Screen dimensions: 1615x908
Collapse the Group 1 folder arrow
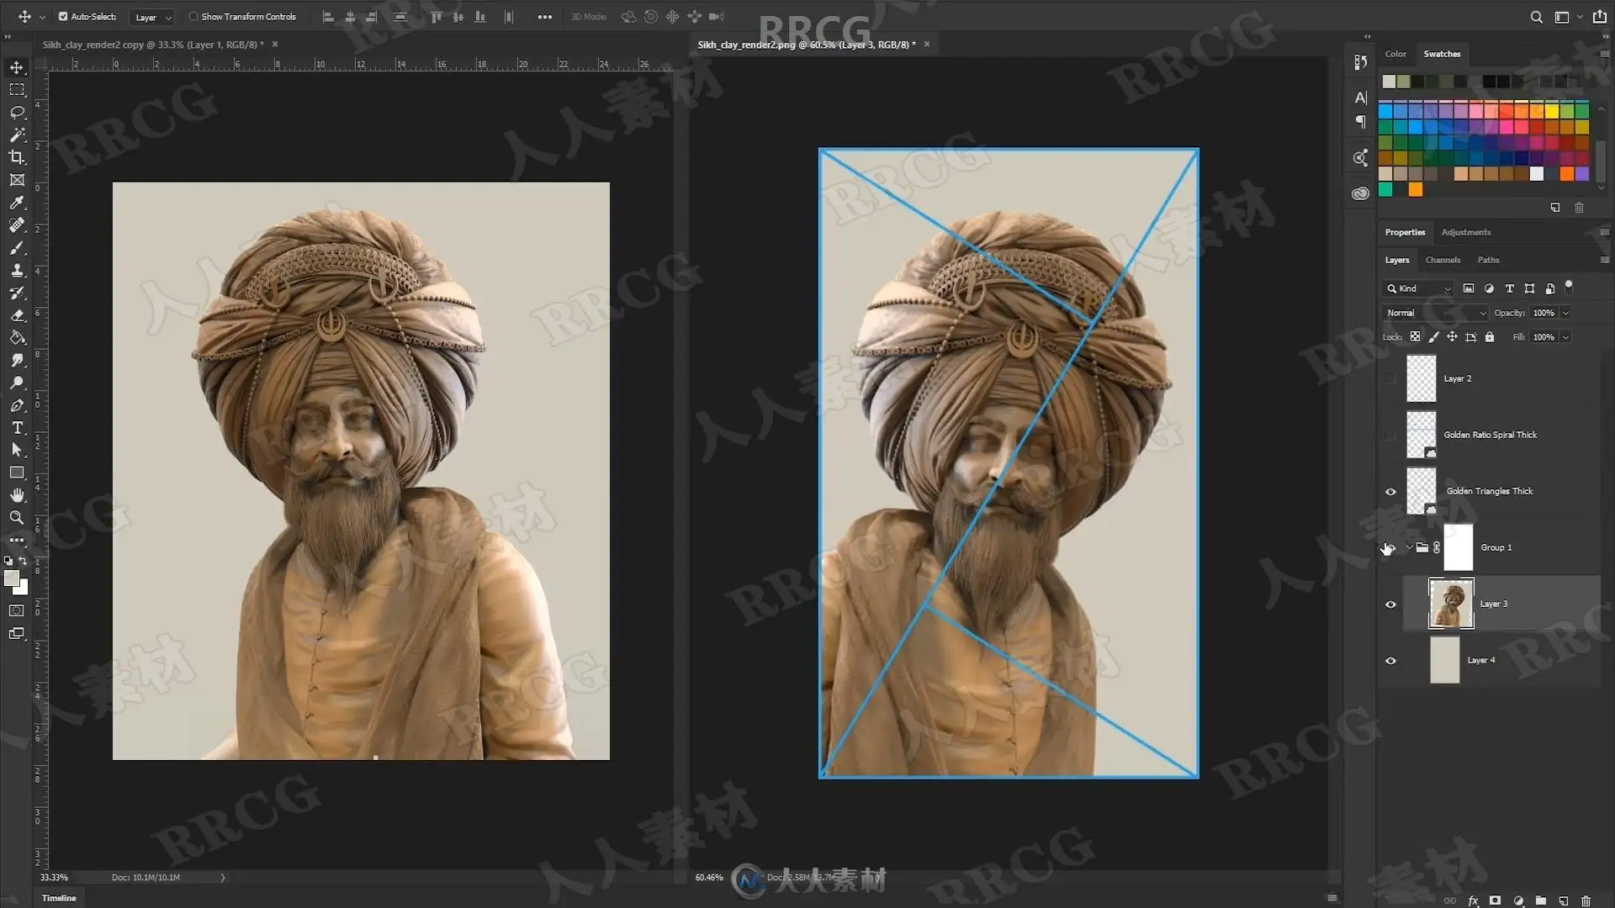1409,547
